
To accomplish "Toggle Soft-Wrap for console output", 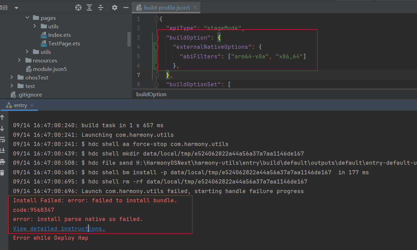I will coord(2,139).
